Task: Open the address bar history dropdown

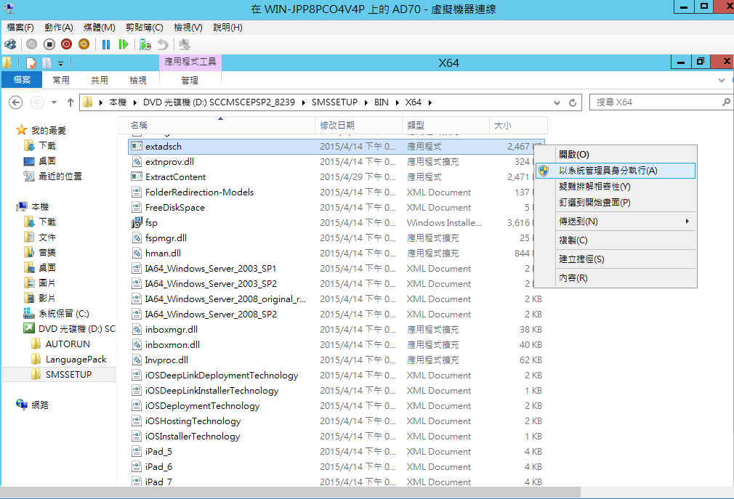Action: pyautogui.click(x=557, y=102)
